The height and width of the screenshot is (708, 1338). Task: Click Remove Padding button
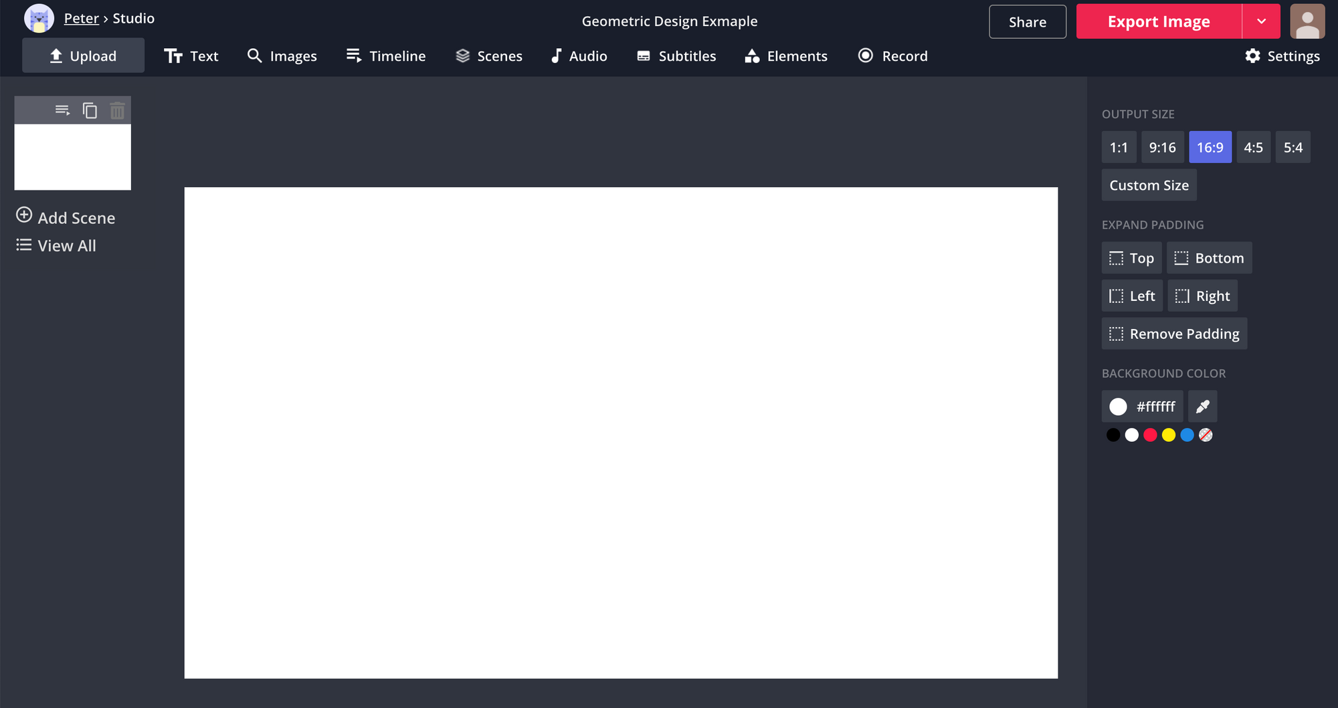pyautogui.click(x=1174, y=334)
